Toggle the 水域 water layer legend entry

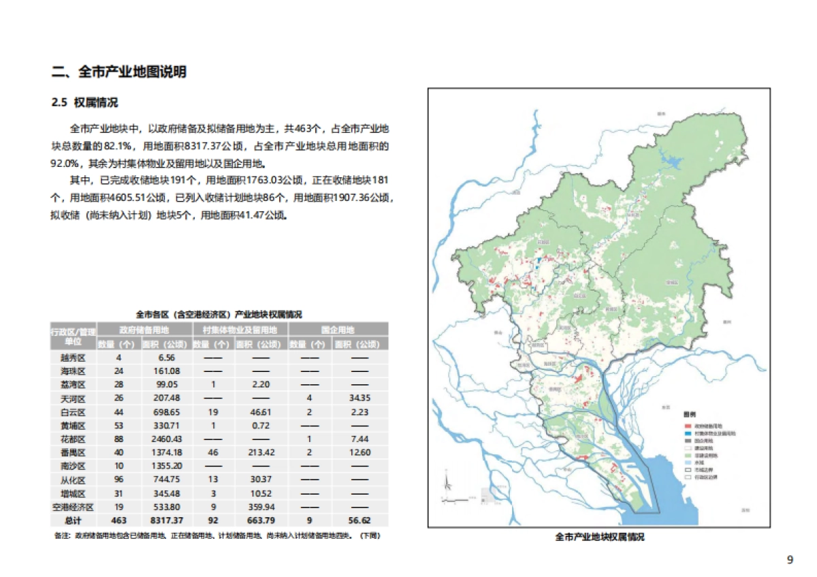click(688, 462)
